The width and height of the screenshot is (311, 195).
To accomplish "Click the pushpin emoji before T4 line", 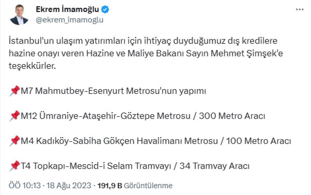I will 15,166.
